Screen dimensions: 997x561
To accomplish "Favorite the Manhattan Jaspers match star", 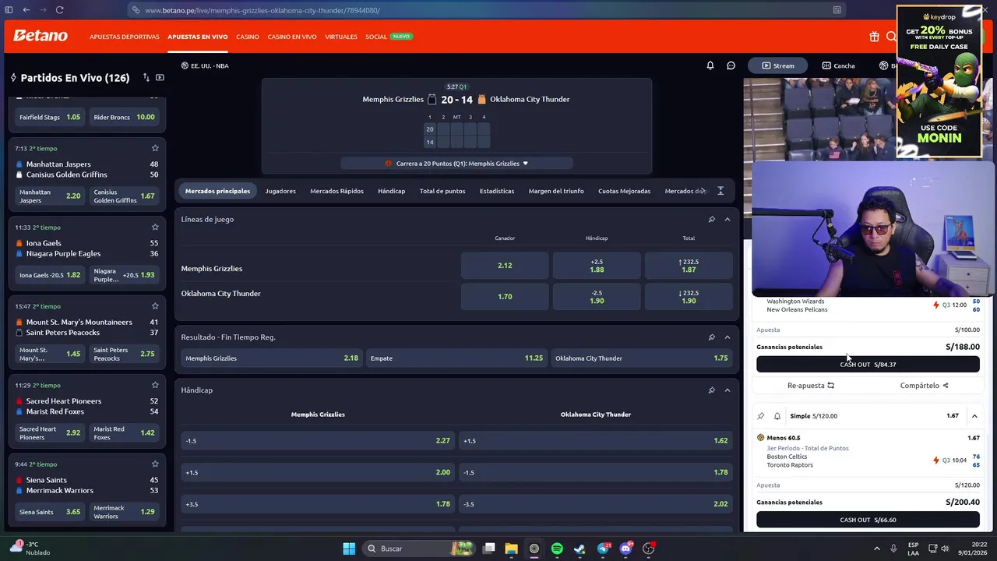I will pyautogui.click(x=155, y=148).
